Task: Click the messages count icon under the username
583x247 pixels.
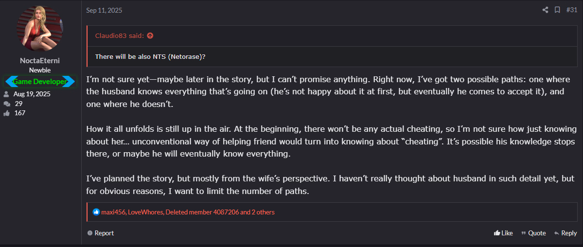Action: click(7, 104)
